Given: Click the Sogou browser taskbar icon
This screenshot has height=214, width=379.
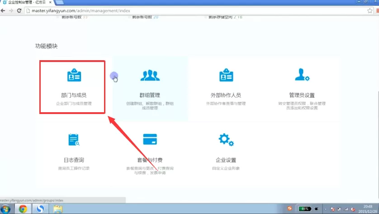Looking at the screenshot, I should coord(40,209).
